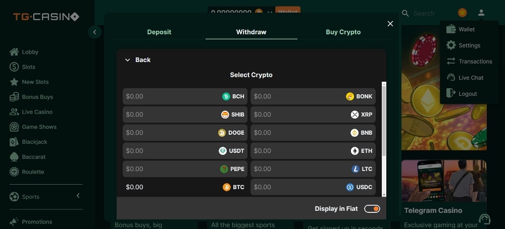Click the Wallet icon in profile menu
Screen dimensions: 505x229
[x=451, y=29]
